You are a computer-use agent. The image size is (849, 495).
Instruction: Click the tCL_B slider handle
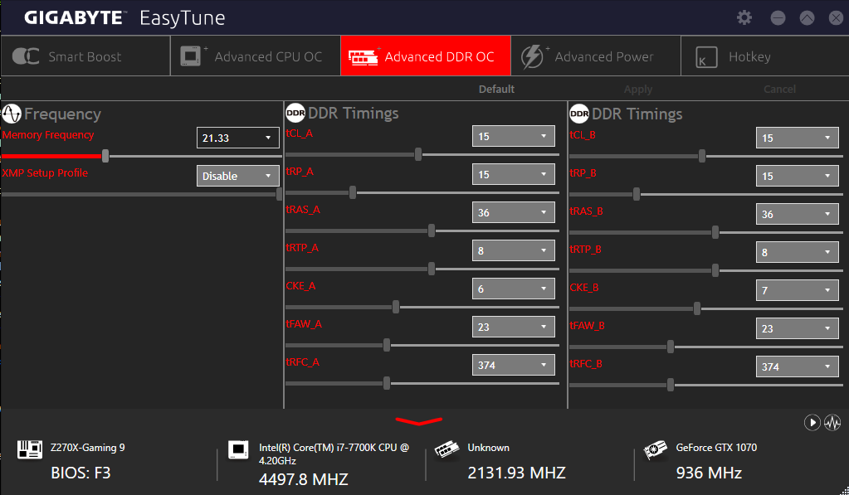click(x=702, y=157)
